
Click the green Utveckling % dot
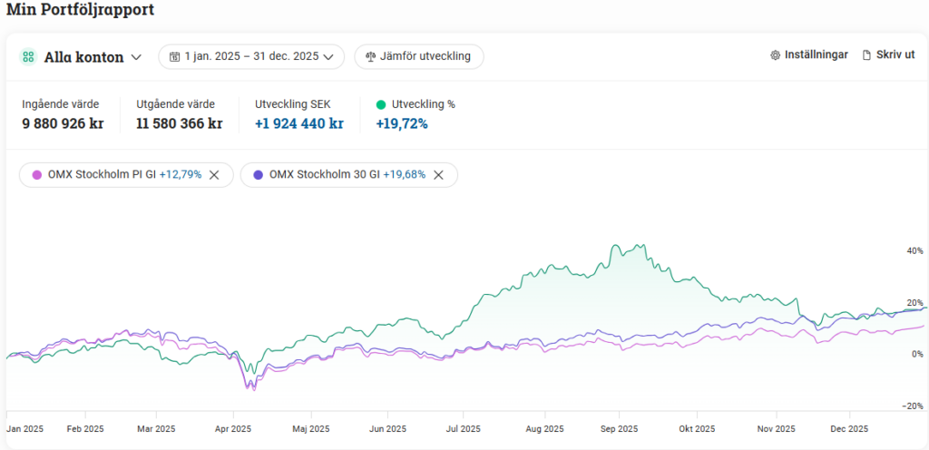point(381,104)
